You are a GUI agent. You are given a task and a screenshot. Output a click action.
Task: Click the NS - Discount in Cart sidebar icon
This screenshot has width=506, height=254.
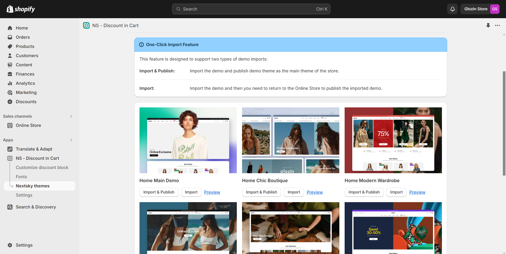tap(10, 158)
